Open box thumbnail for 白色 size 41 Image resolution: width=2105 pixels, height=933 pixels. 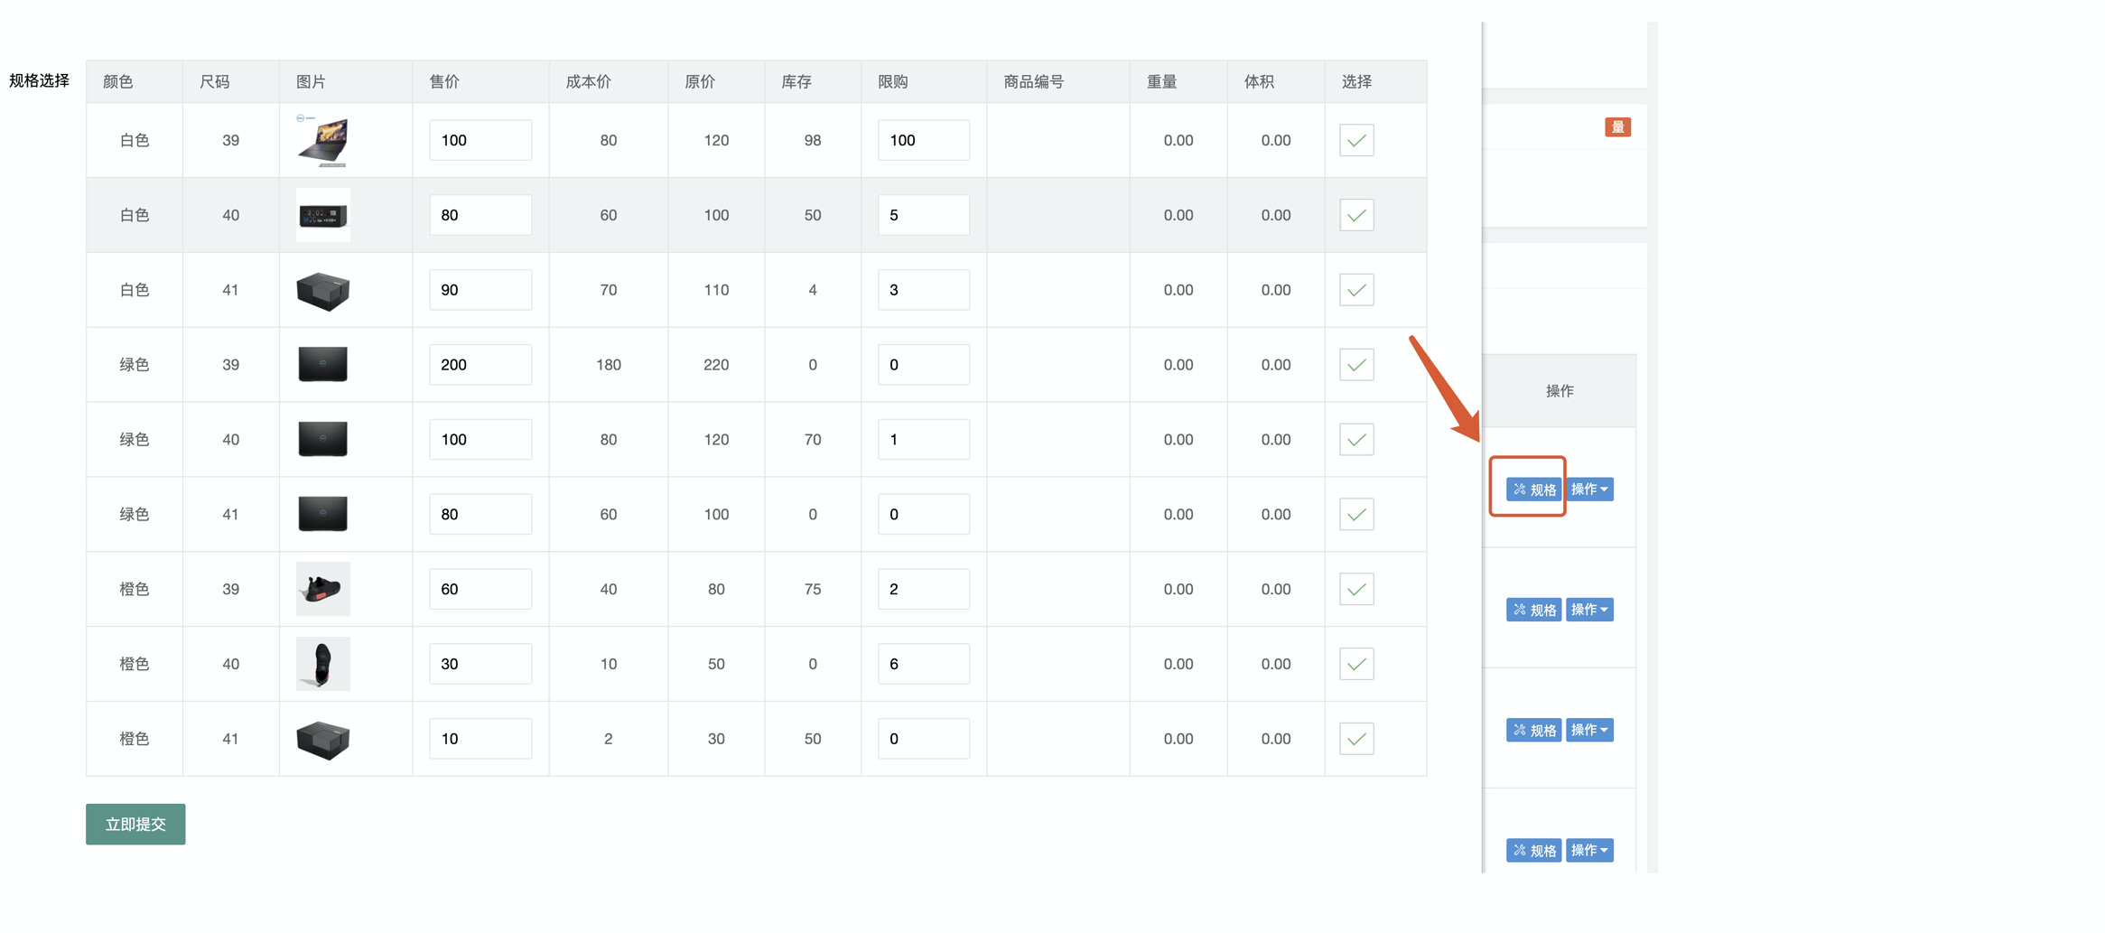[322, 290]
